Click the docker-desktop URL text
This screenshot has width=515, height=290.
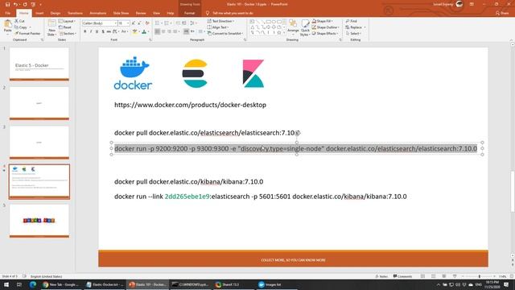[190, 105]
